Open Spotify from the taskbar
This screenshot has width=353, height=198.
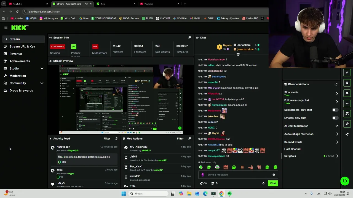pyautogui.click(x=229, y=194)
